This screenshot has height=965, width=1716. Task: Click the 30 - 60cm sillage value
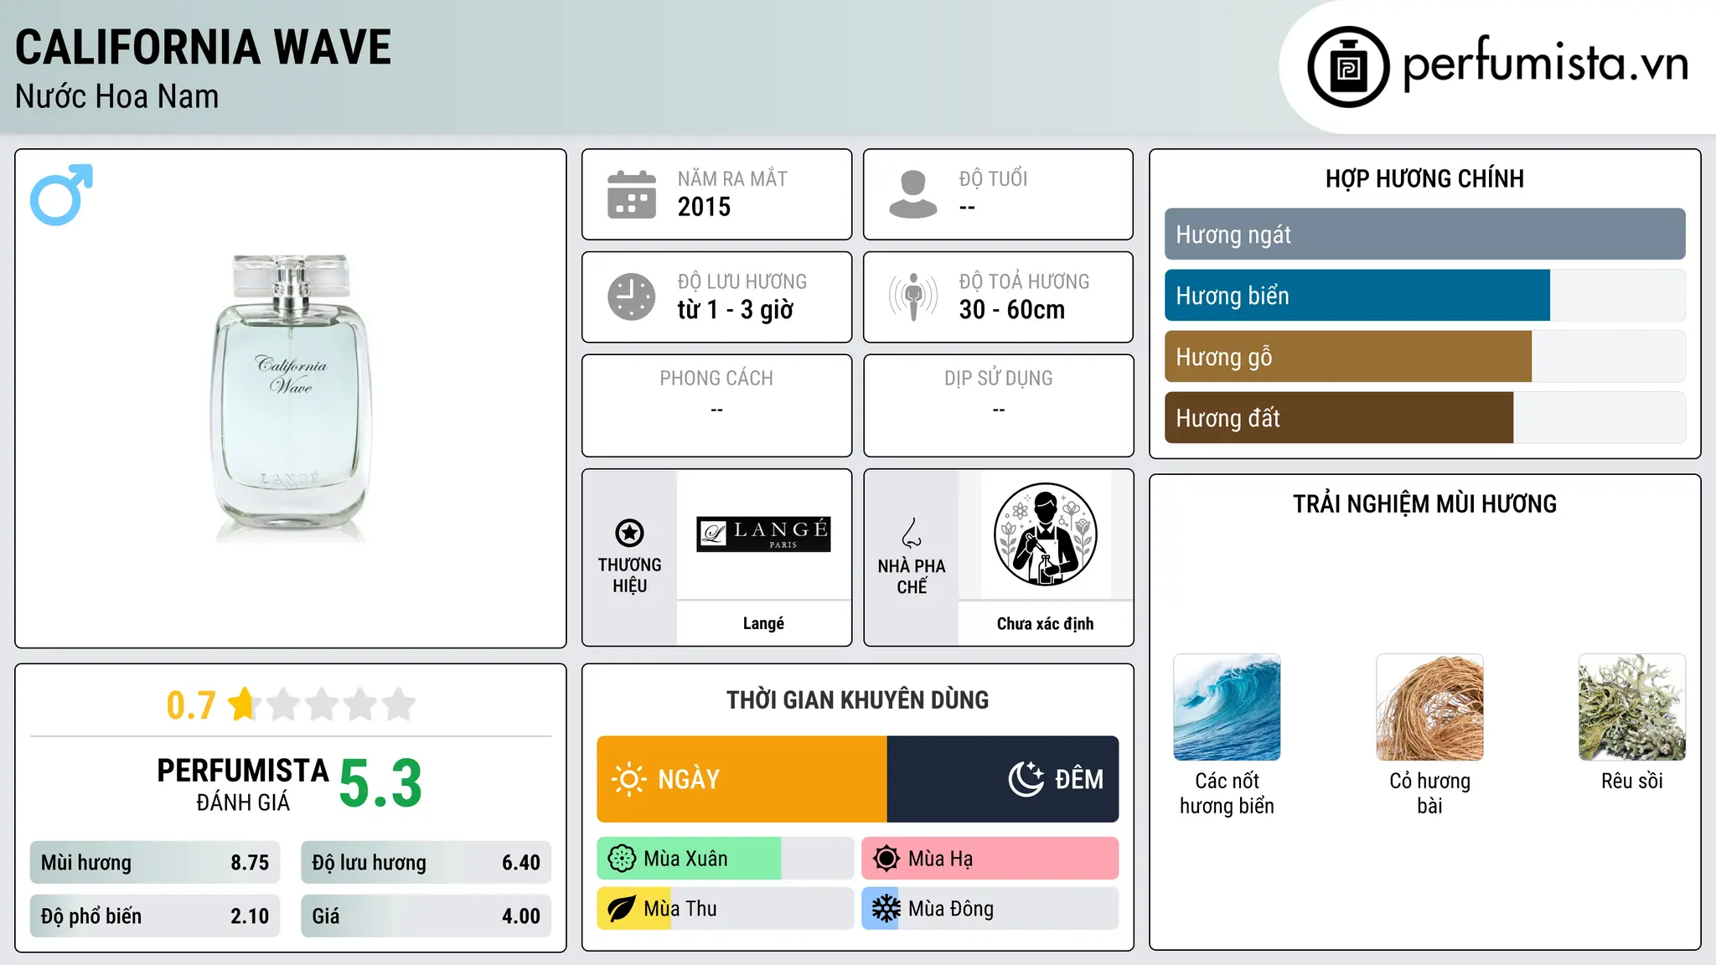[1012, 310]
